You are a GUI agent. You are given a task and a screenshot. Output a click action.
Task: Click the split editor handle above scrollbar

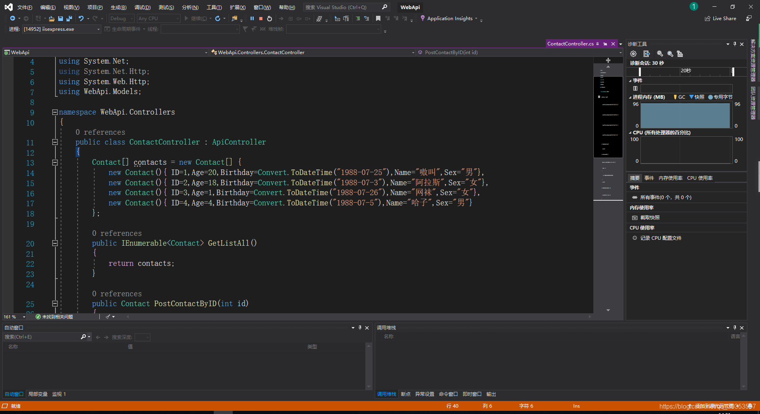(608, 60)
